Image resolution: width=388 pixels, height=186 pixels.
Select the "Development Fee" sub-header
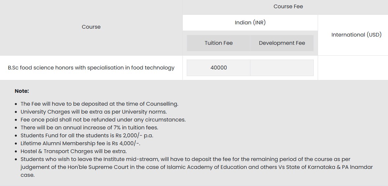(x=282, y=43)
